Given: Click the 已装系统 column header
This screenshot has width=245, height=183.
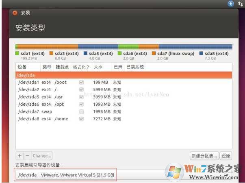Looking at the screenshot, I should click(x=178, y=67).
